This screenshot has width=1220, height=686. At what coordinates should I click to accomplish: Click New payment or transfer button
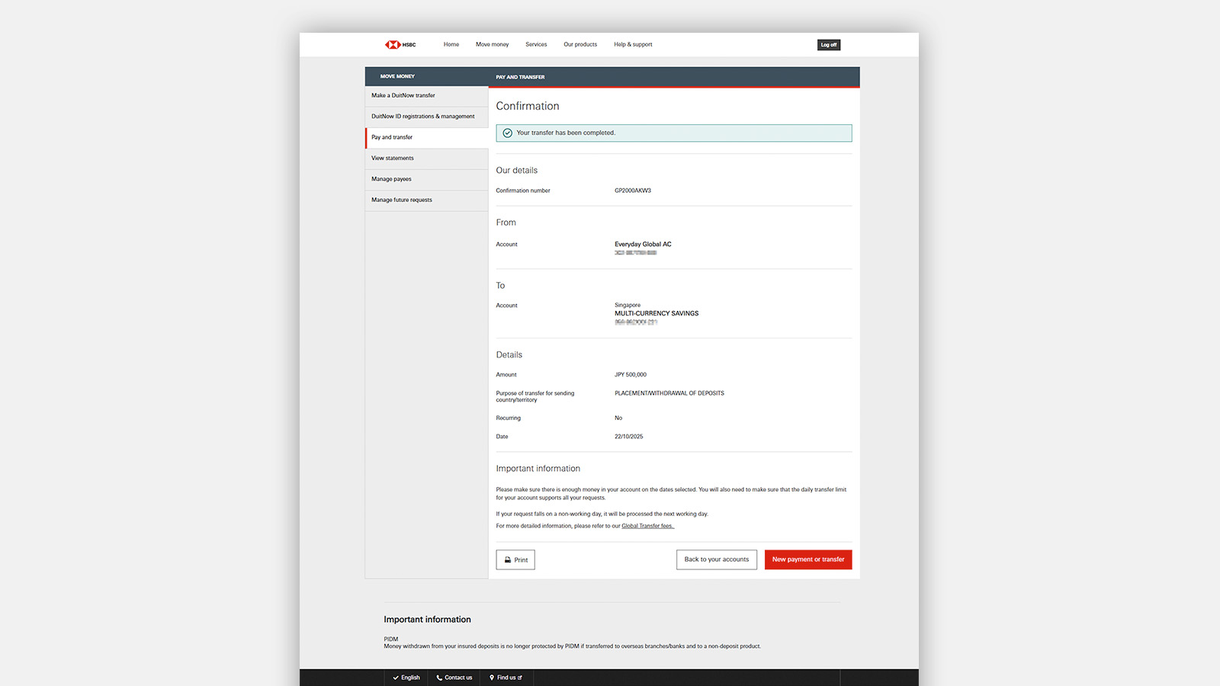tap(807, 559)
